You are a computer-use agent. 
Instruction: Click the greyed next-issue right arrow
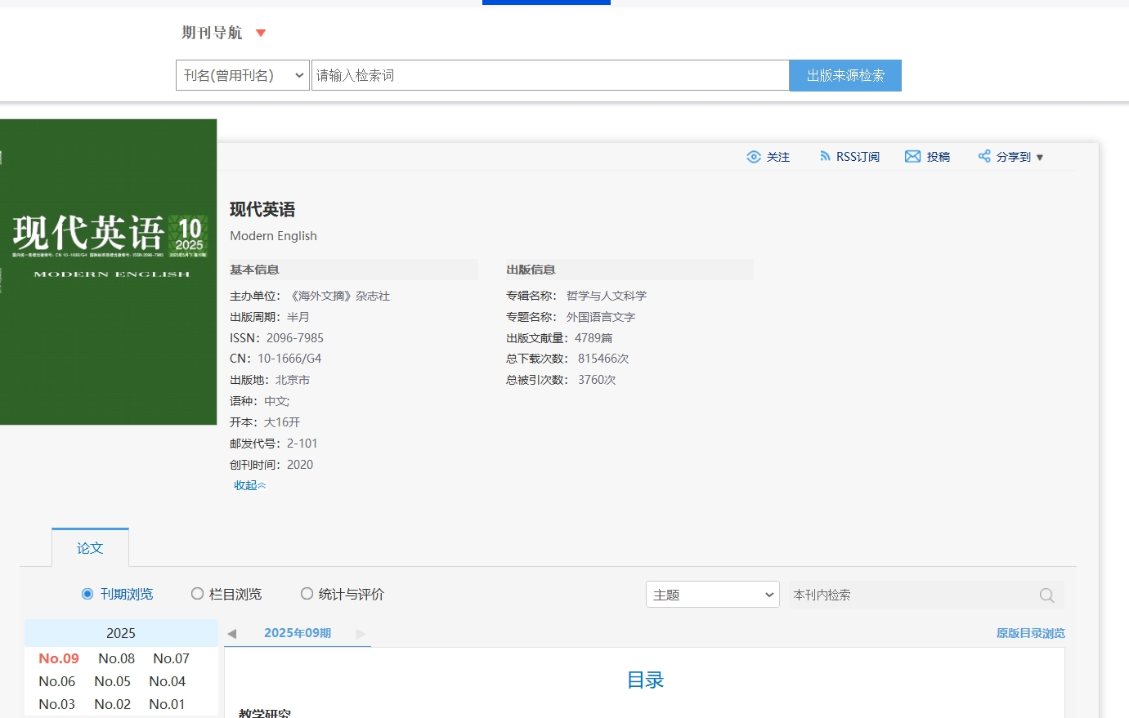[361, 634]
